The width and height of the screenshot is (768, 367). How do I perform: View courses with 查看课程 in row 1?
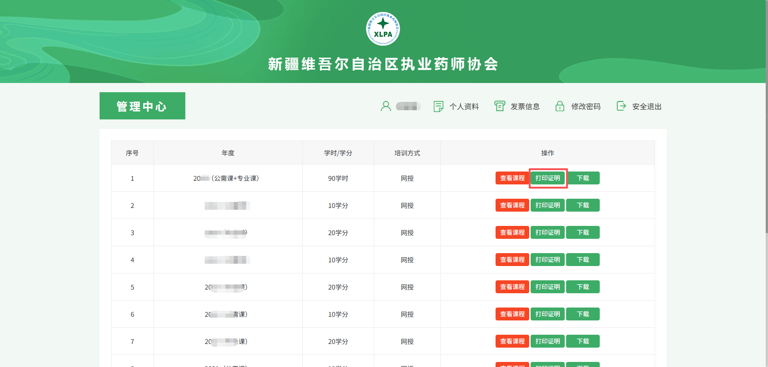point(512,178)
